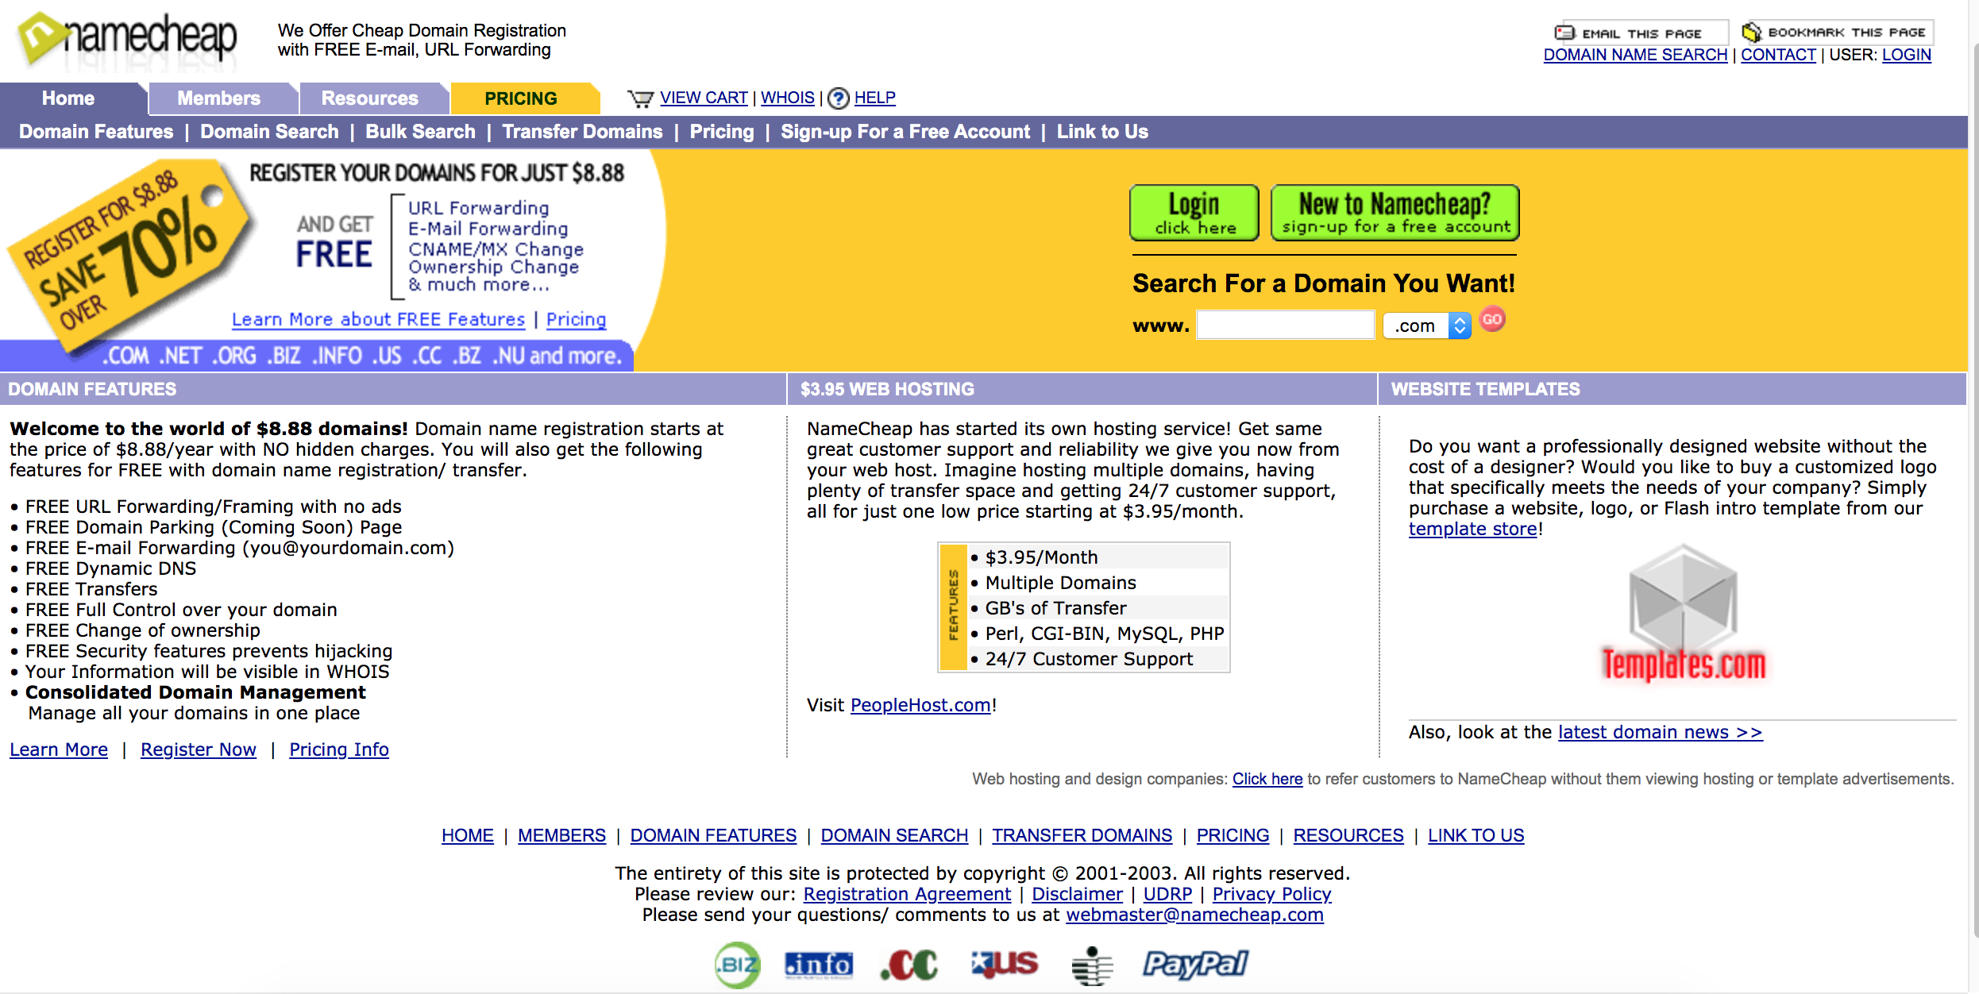The height and width of the screenshot is (994, 1979).
Task: Open the CONTACT link at the top
Action: click(1778, 55)
